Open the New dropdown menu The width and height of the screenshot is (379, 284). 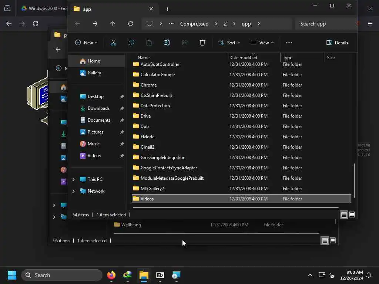[x=86, y=43]
